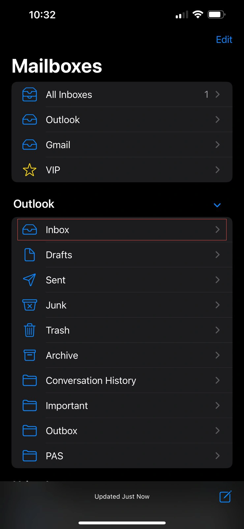Tap the chevron on the Sent row
244x529 pixels.
(x=218, y=280)
